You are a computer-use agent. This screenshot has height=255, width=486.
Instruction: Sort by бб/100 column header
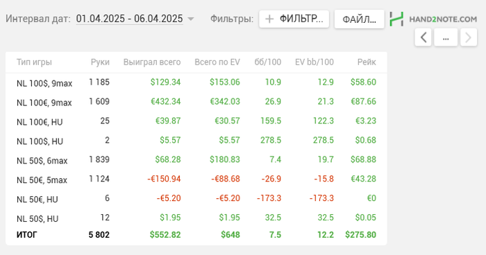point(268,62)
